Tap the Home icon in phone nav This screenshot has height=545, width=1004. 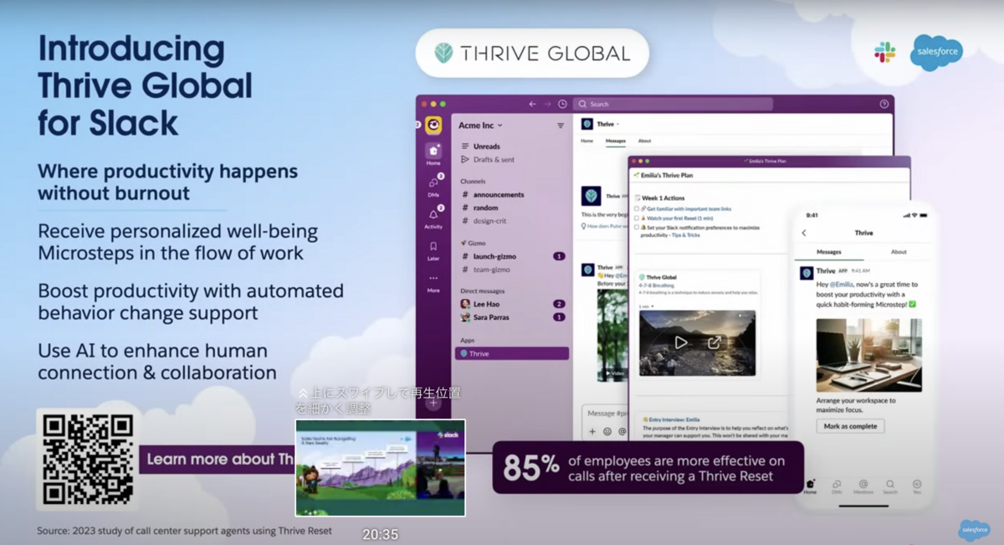pos(810,486)
